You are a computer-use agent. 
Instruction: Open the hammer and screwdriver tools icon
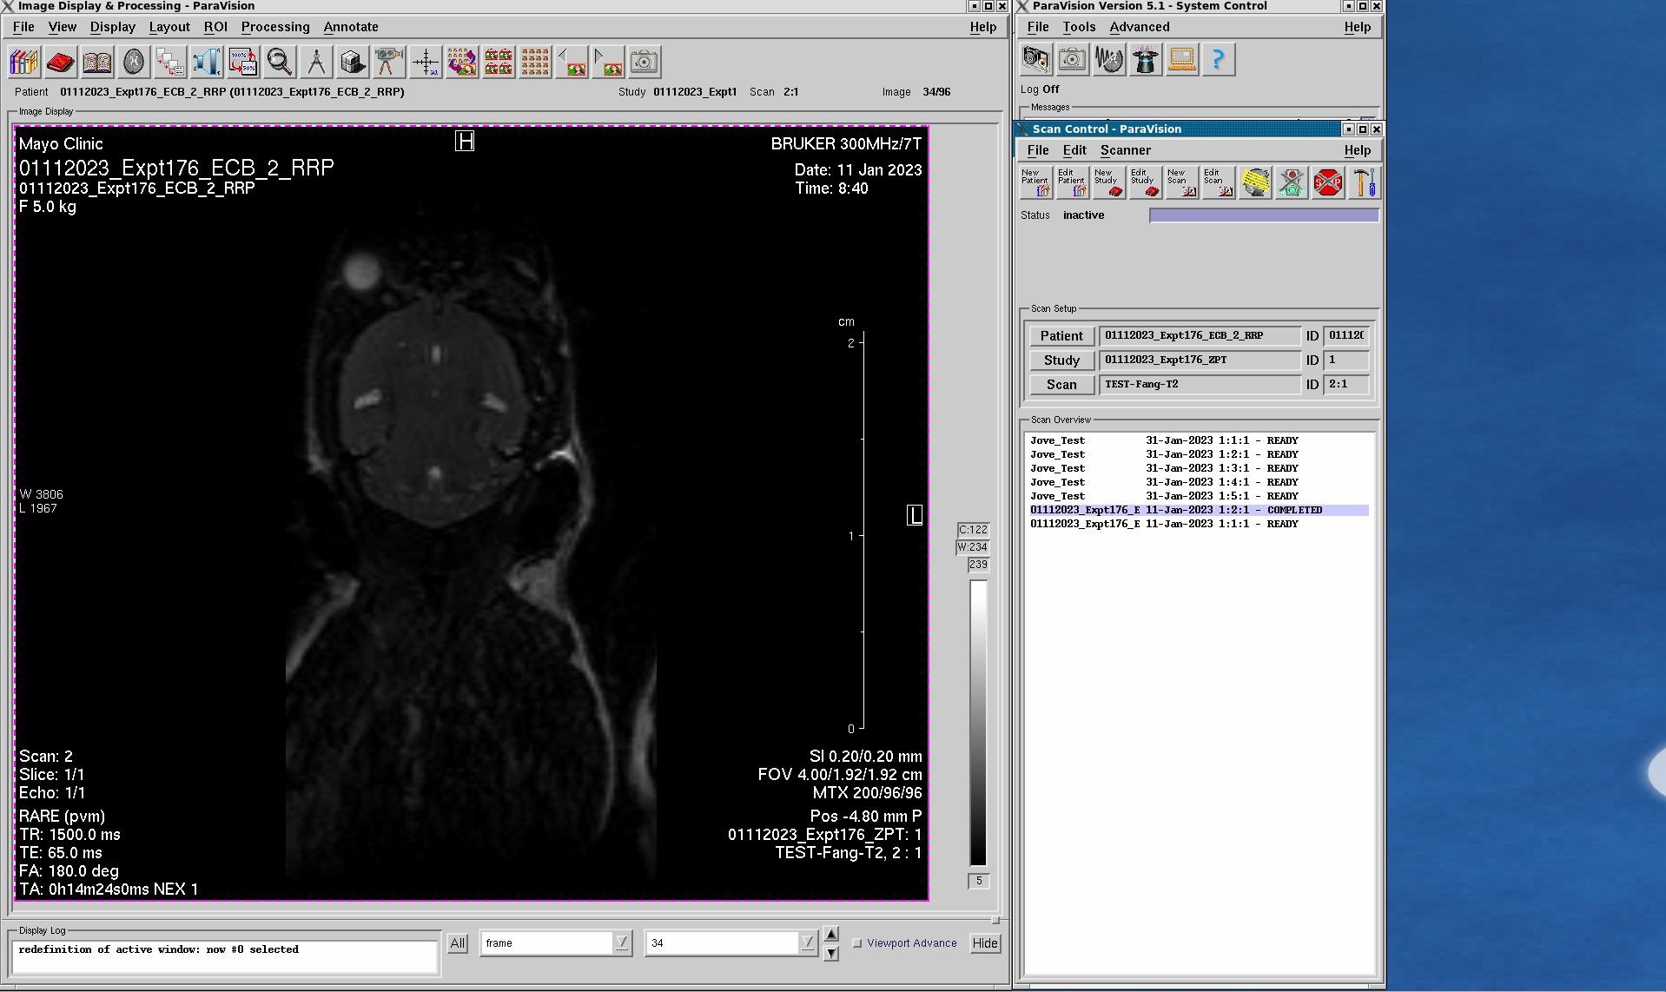click(x=1363, y=183)
